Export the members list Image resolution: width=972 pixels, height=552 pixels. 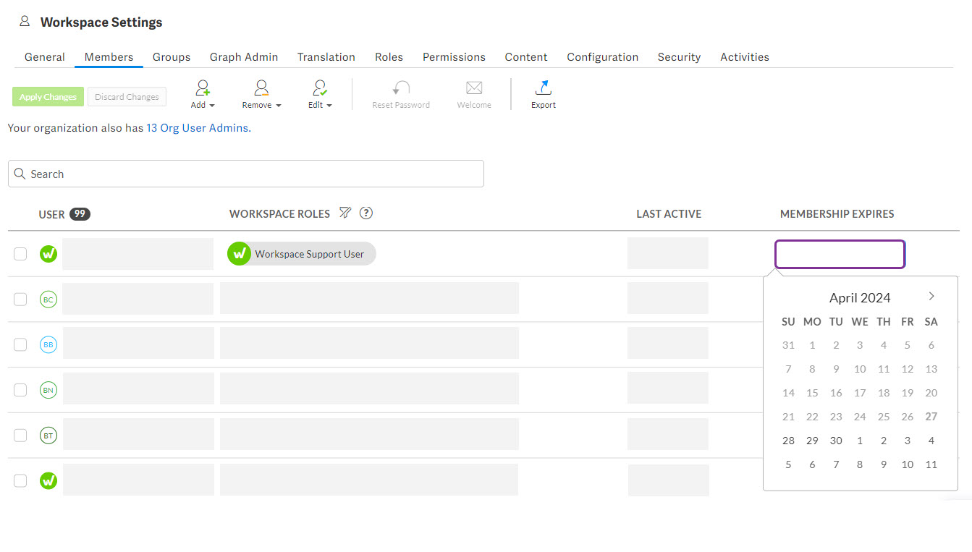coord(543,88)
